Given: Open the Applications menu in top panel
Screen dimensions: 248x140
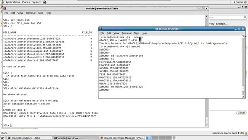Looking at the screenshot, I should pyautogui.click(x=13, y=2).
